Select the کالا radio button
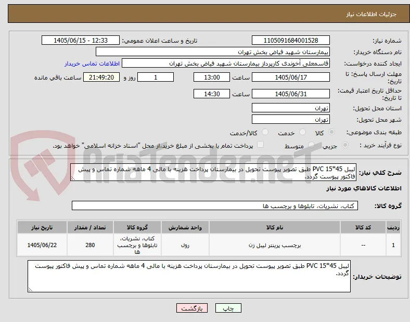Viewport: 410px width, 322px height. tap(331, 132)
